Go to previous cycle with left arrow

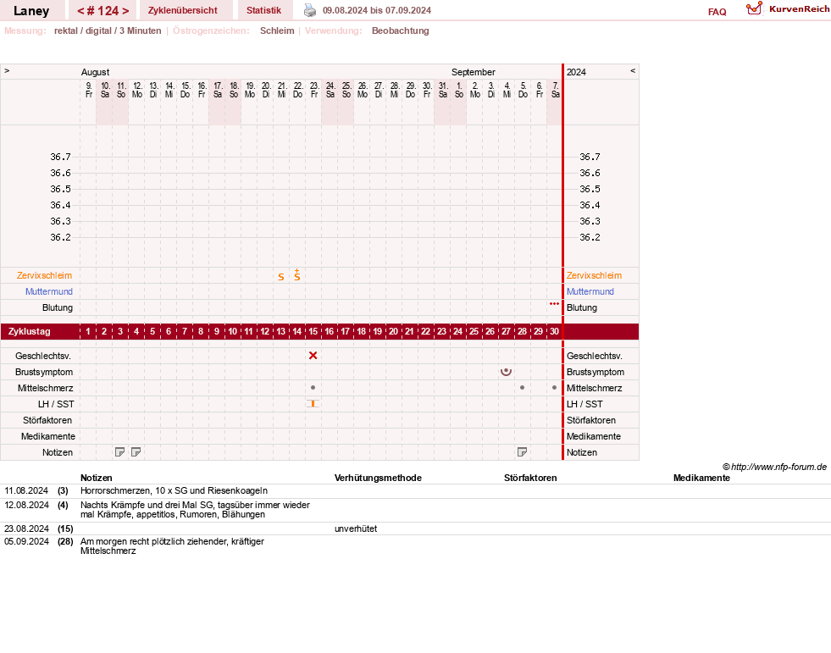pyautogui.click(x=80, y=11)
